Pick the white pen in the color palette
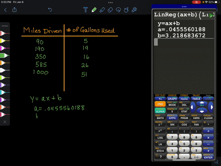Screen dimensions: 221x166 (x=5, y=70)
